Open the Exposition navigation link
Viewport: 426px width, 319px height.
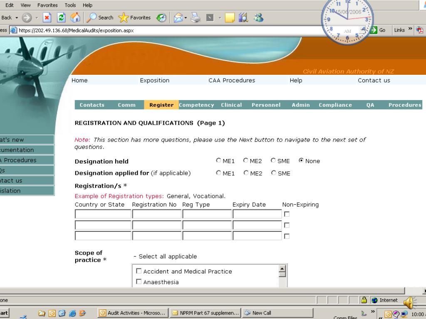155,80
